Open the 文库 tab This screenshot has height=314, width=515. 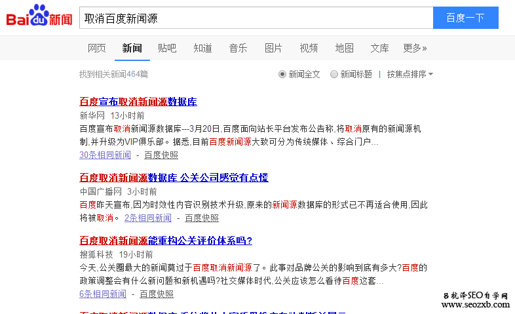(379, 49)
